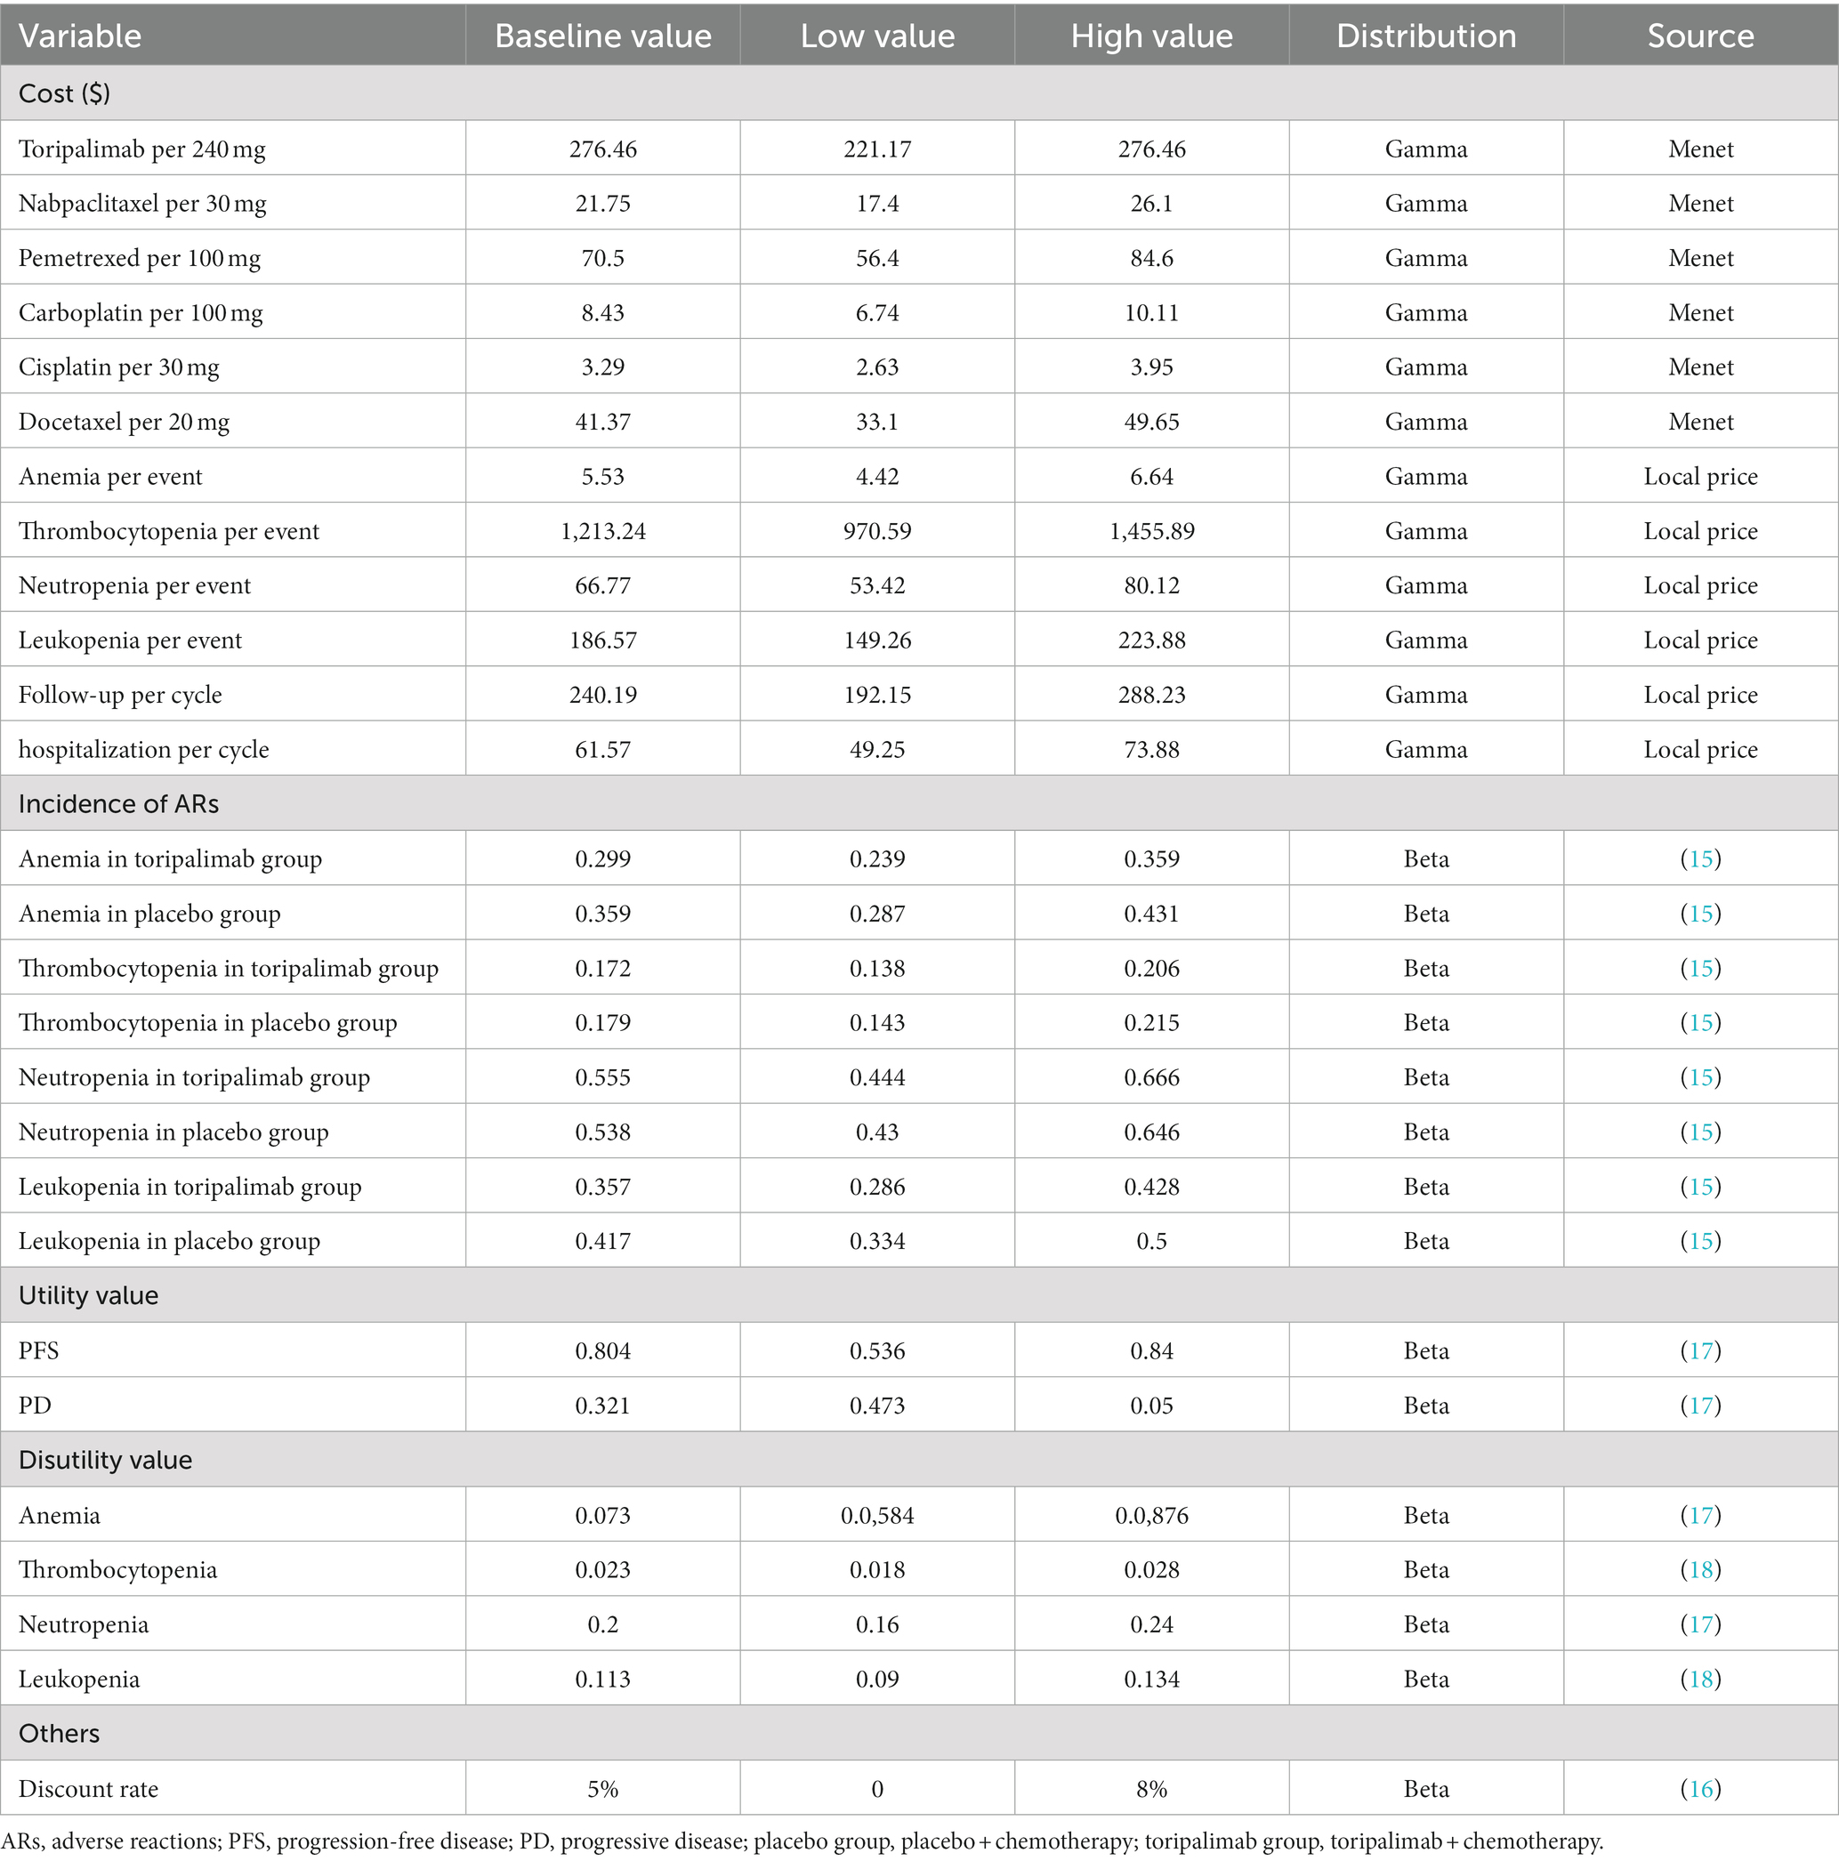Viewport: 1839px width, 1861px height.
Task: Open reference 17 in the PD row
Action: pos(1701,1405)
